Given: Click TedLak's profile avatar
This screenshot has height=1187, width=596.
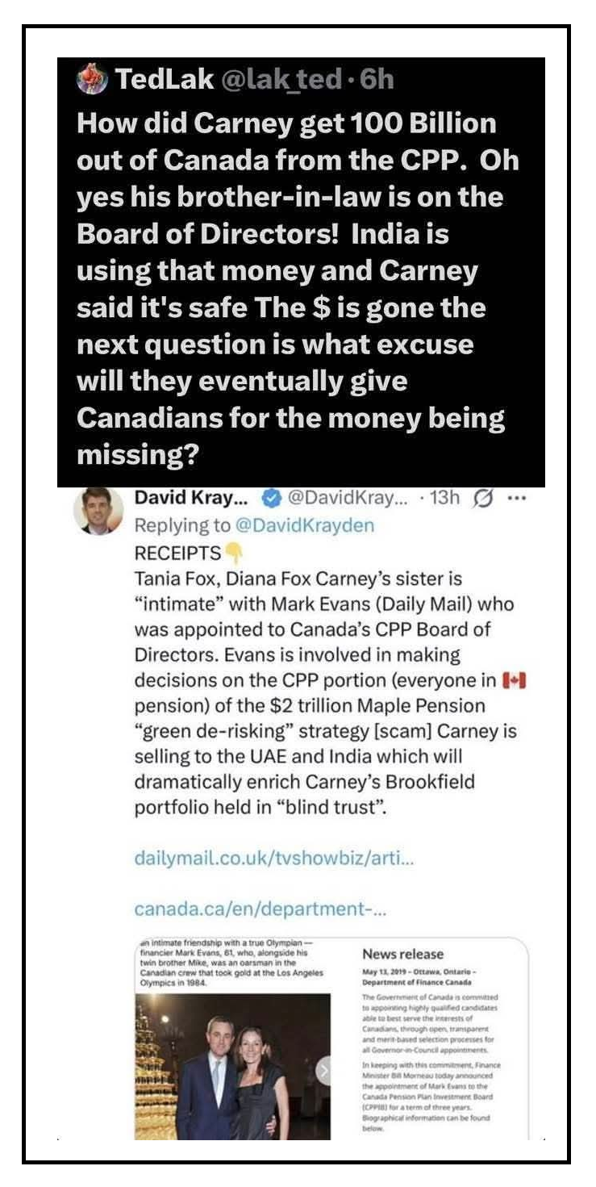Looking at the screenshot, I should 92,80.
